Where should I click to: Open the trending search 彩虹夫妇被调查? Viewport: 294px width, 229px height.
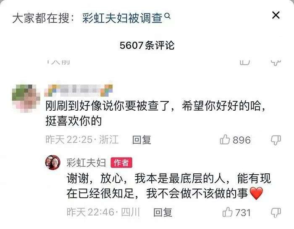(x=122, y=19)
